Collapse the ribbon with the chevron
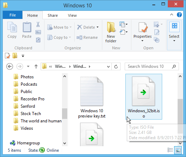 pyautogui.click(x=172, y=15)
